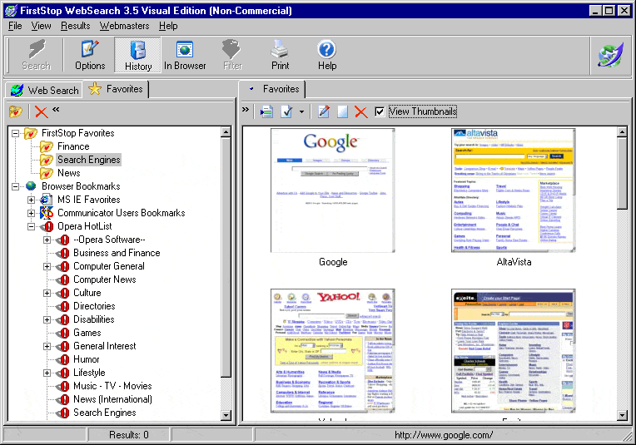Click the AltaVista page thumbnail
Viewport: 636px width, 445px height.
coord(514,190)
